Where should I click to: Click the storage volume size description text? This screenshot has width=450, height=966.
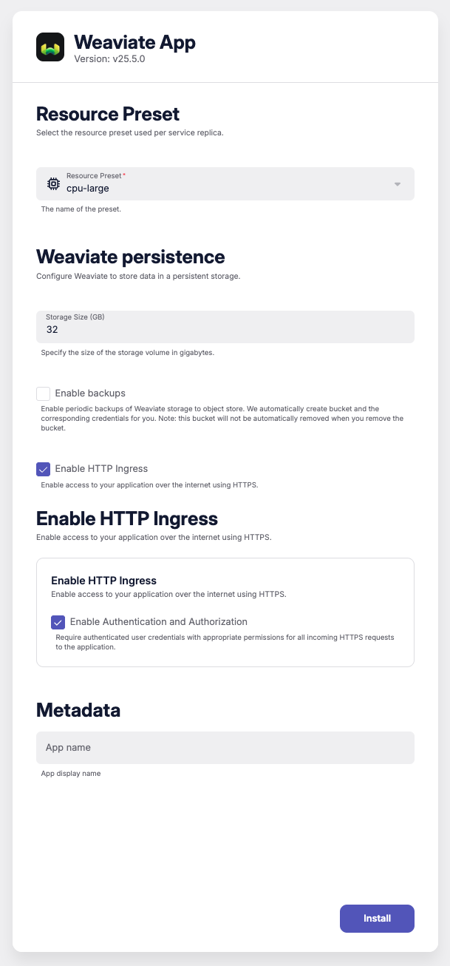[x=127, y=353]
